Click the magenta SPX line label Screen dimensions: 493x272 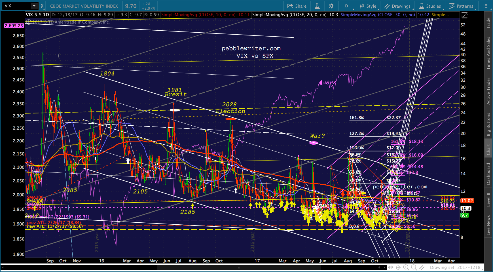click(x=331, y=83)
